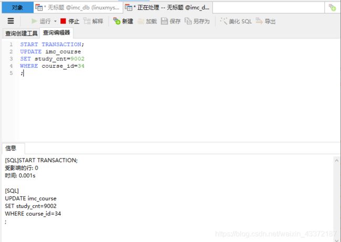Open the hamburger menu icon
Image resolution: width=341 pixels, height=242 pixels.
coord(10,21)
